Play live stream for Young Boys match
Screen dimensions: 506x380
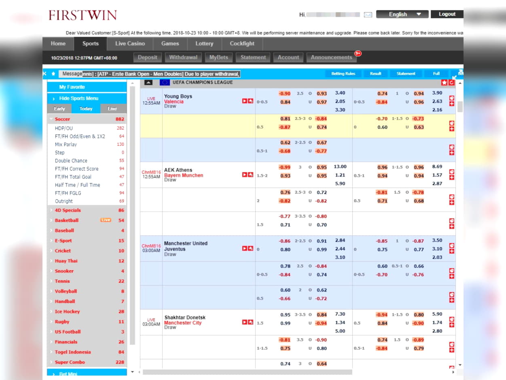click(x=245, y=101)
